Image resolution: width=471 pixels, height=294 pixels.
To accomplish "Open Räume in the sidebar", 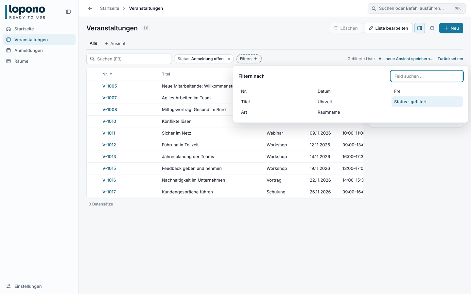I will 39,61.
